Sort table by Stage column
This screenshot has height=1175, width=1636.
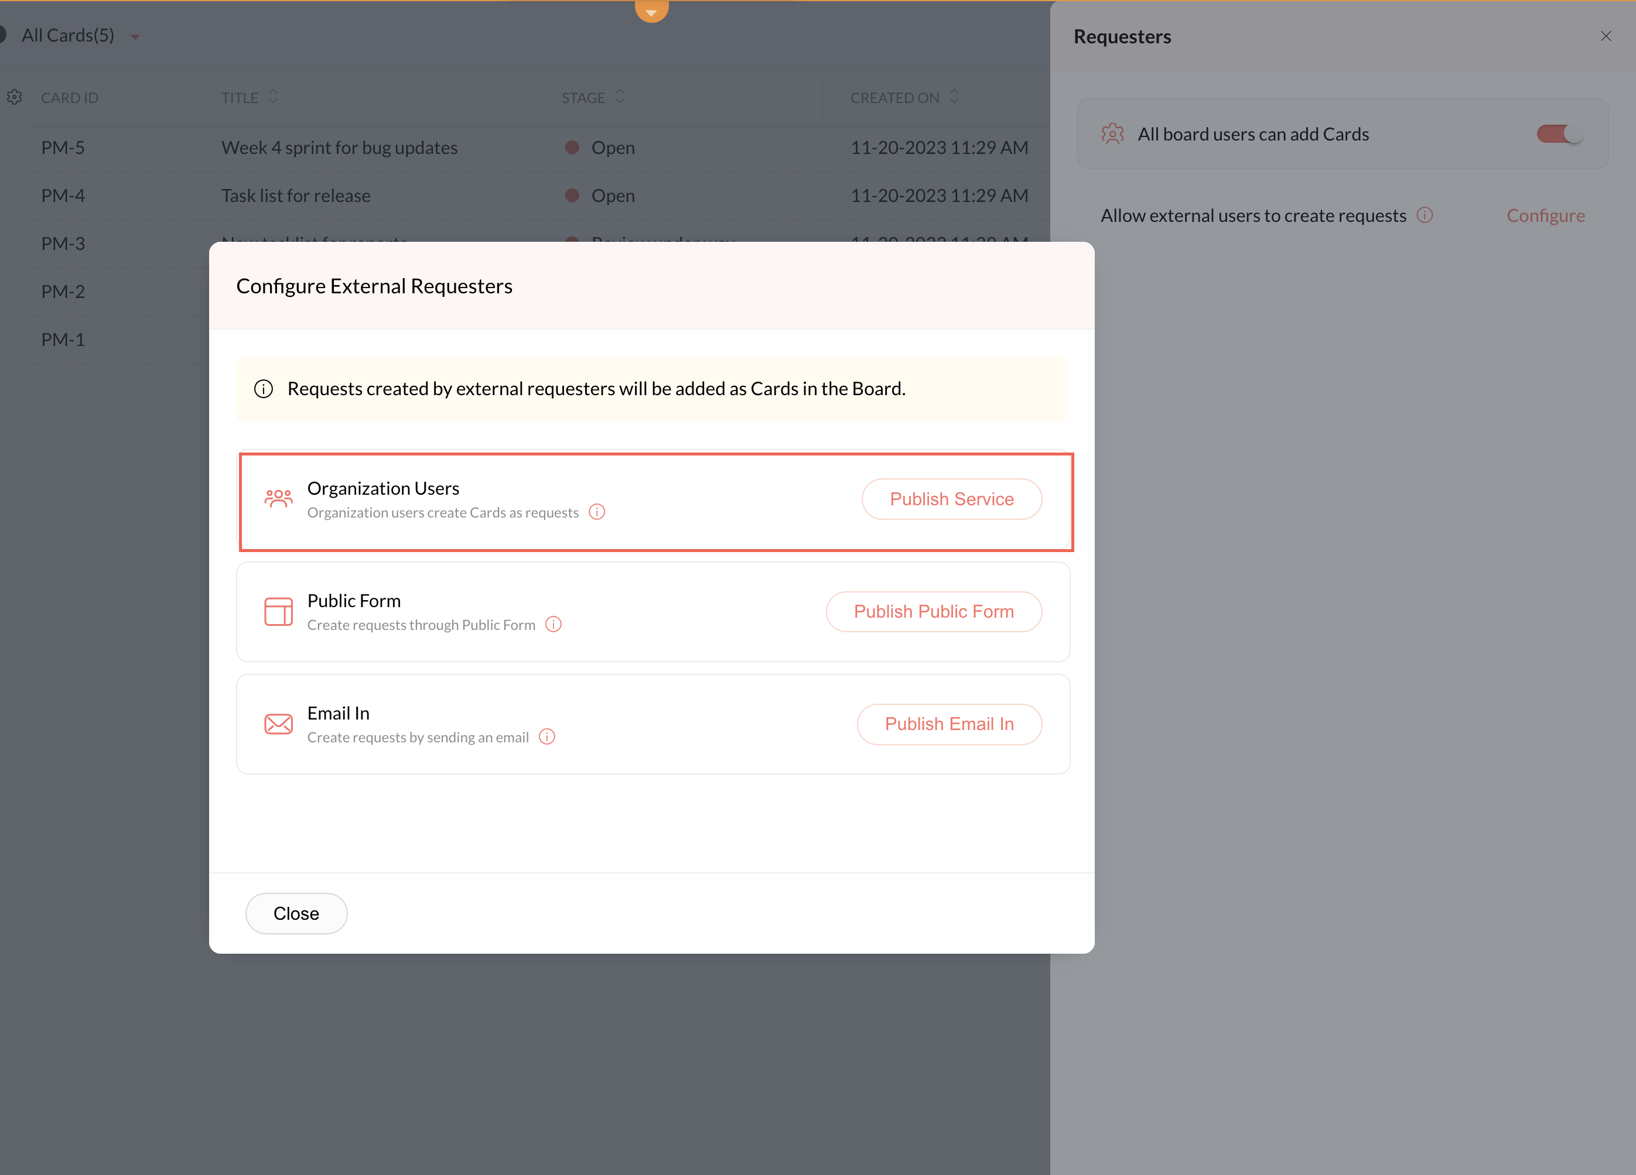coord(620,97)
